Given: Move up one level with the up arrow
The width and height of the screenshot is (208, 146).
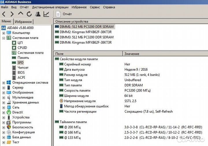Looking at the screenshot, I should coord(21,13).
